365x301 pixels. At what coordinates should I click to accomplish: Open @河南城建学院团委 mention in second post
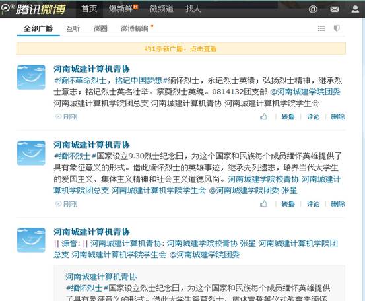[244, 190]
